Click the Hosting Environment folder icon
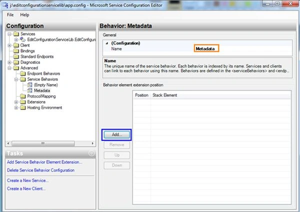The image size is (300, 212). [23, 107]
